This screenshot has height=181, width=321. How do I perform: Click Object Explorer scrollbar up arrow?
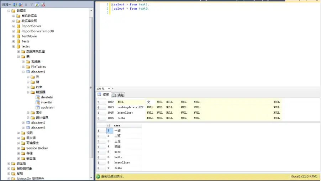click(91, 10)
